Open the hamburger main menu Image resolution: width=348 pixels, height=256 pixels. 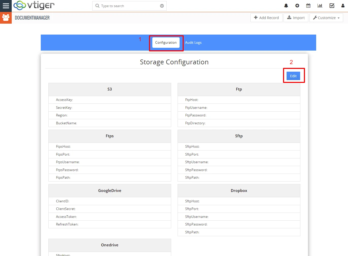(6, 6)
